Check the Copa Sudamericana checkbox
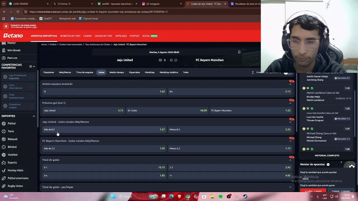Image resolution: width=358 pixels, height=201 pixels. 31,96
